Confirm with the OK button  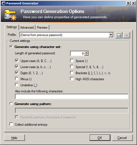pyautogui.click(x=100, y=138)
